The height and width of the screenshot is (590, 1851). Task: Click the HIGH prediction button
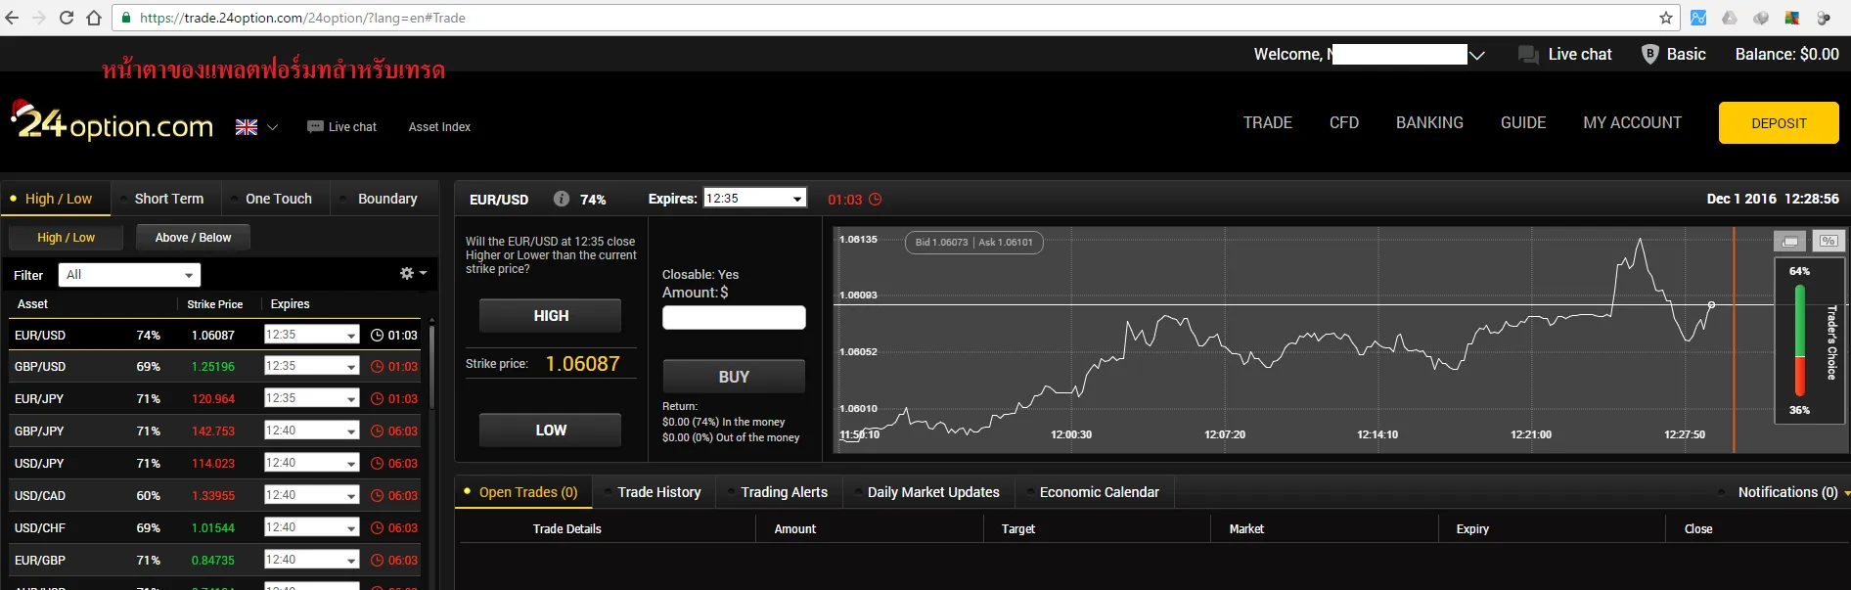pyautogui.click(x=550, y=316)
